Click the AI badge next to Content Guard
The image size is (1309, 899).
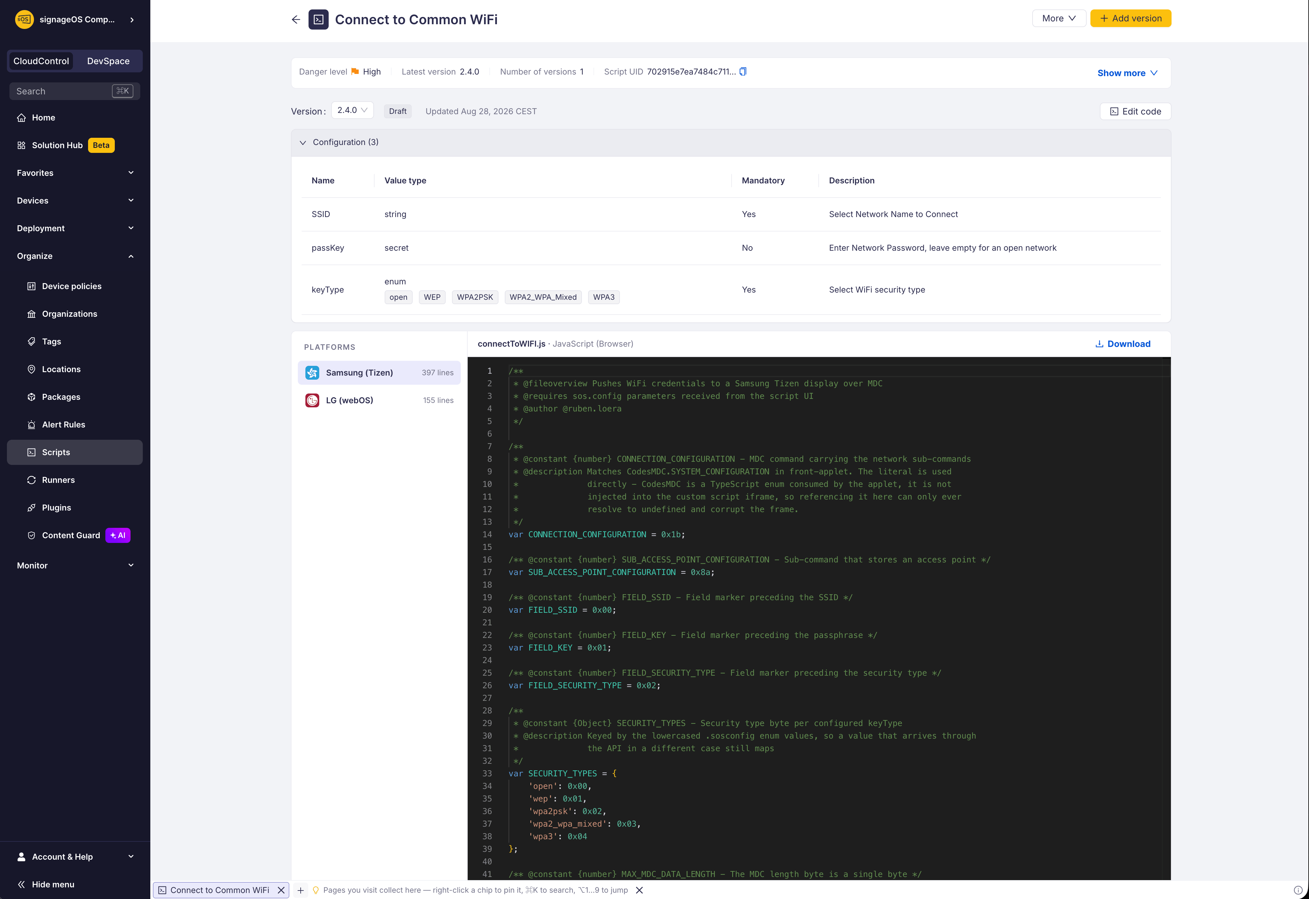(x=118, y=535)
